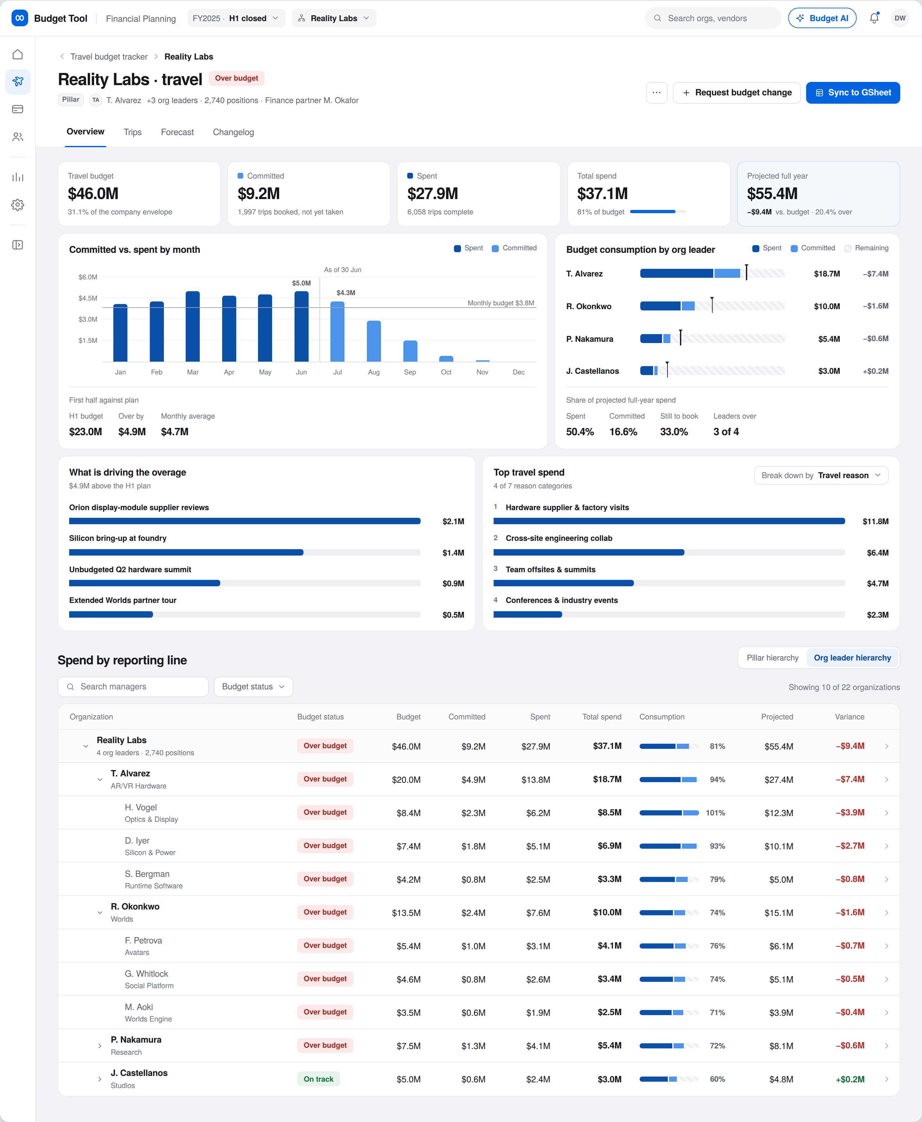The image size is (922, 1122).
Task: Switch to the Forecast tab
Action: (x=177, y=132)
